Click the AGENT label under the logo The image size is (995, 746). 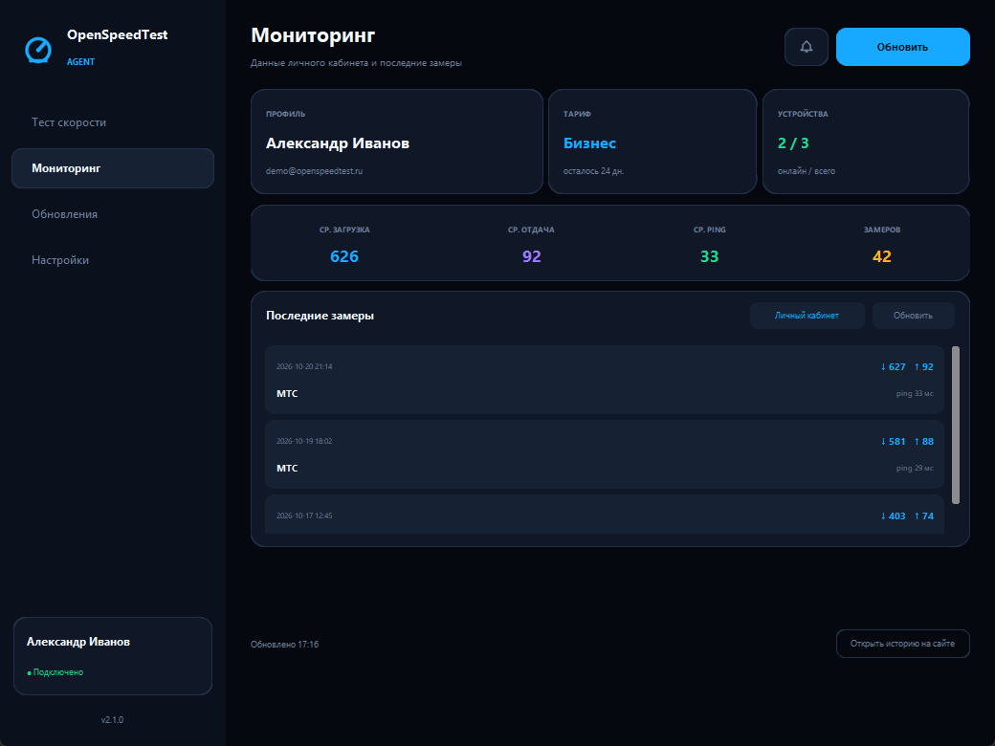[x=80, y=61]
